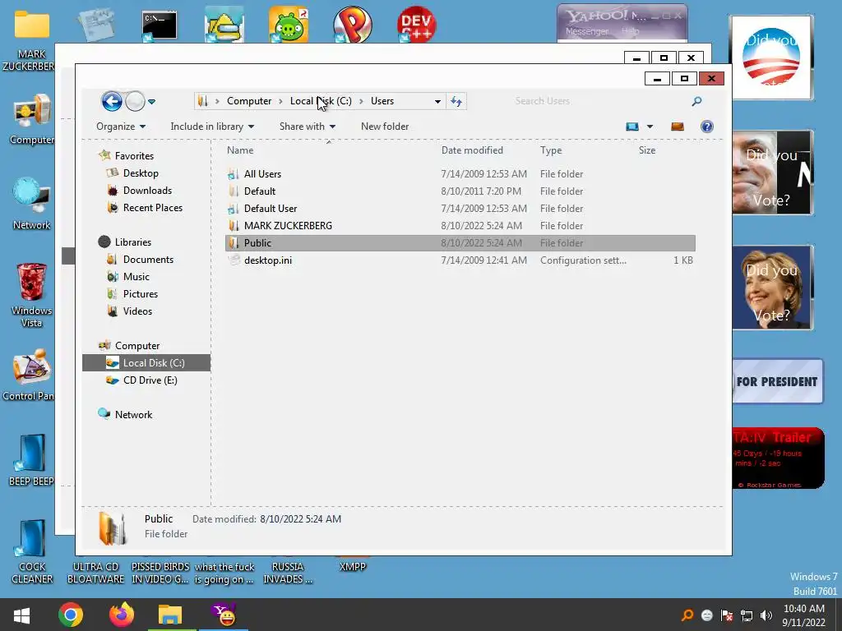Click Network in the navigation pane
Image resolution: width=842 pixels, height=631 pixels.
134,415
